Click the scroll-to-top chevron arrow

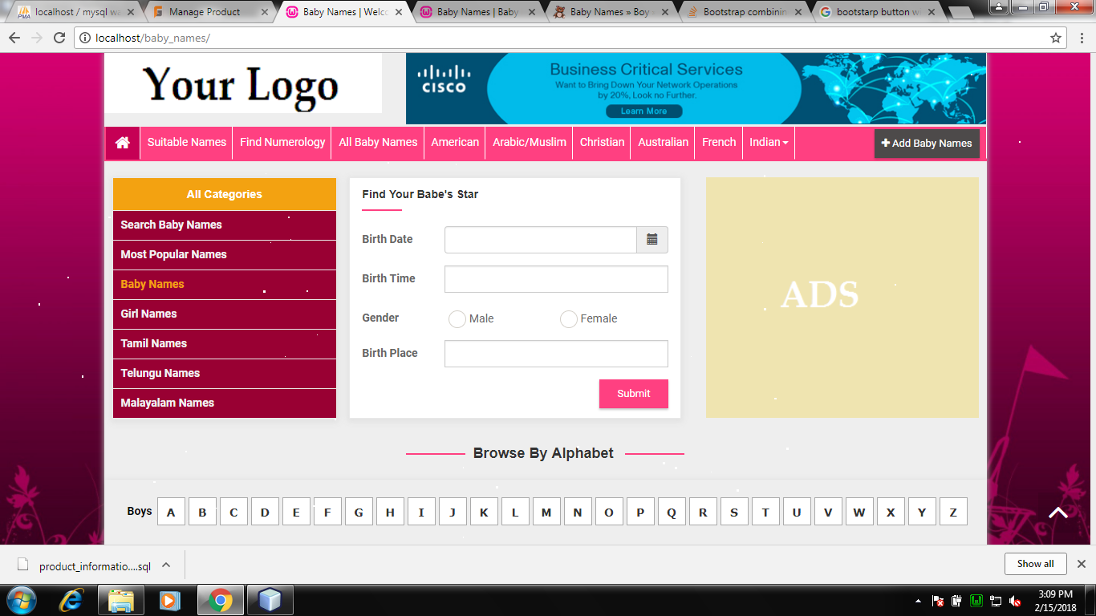point(1058,513)
